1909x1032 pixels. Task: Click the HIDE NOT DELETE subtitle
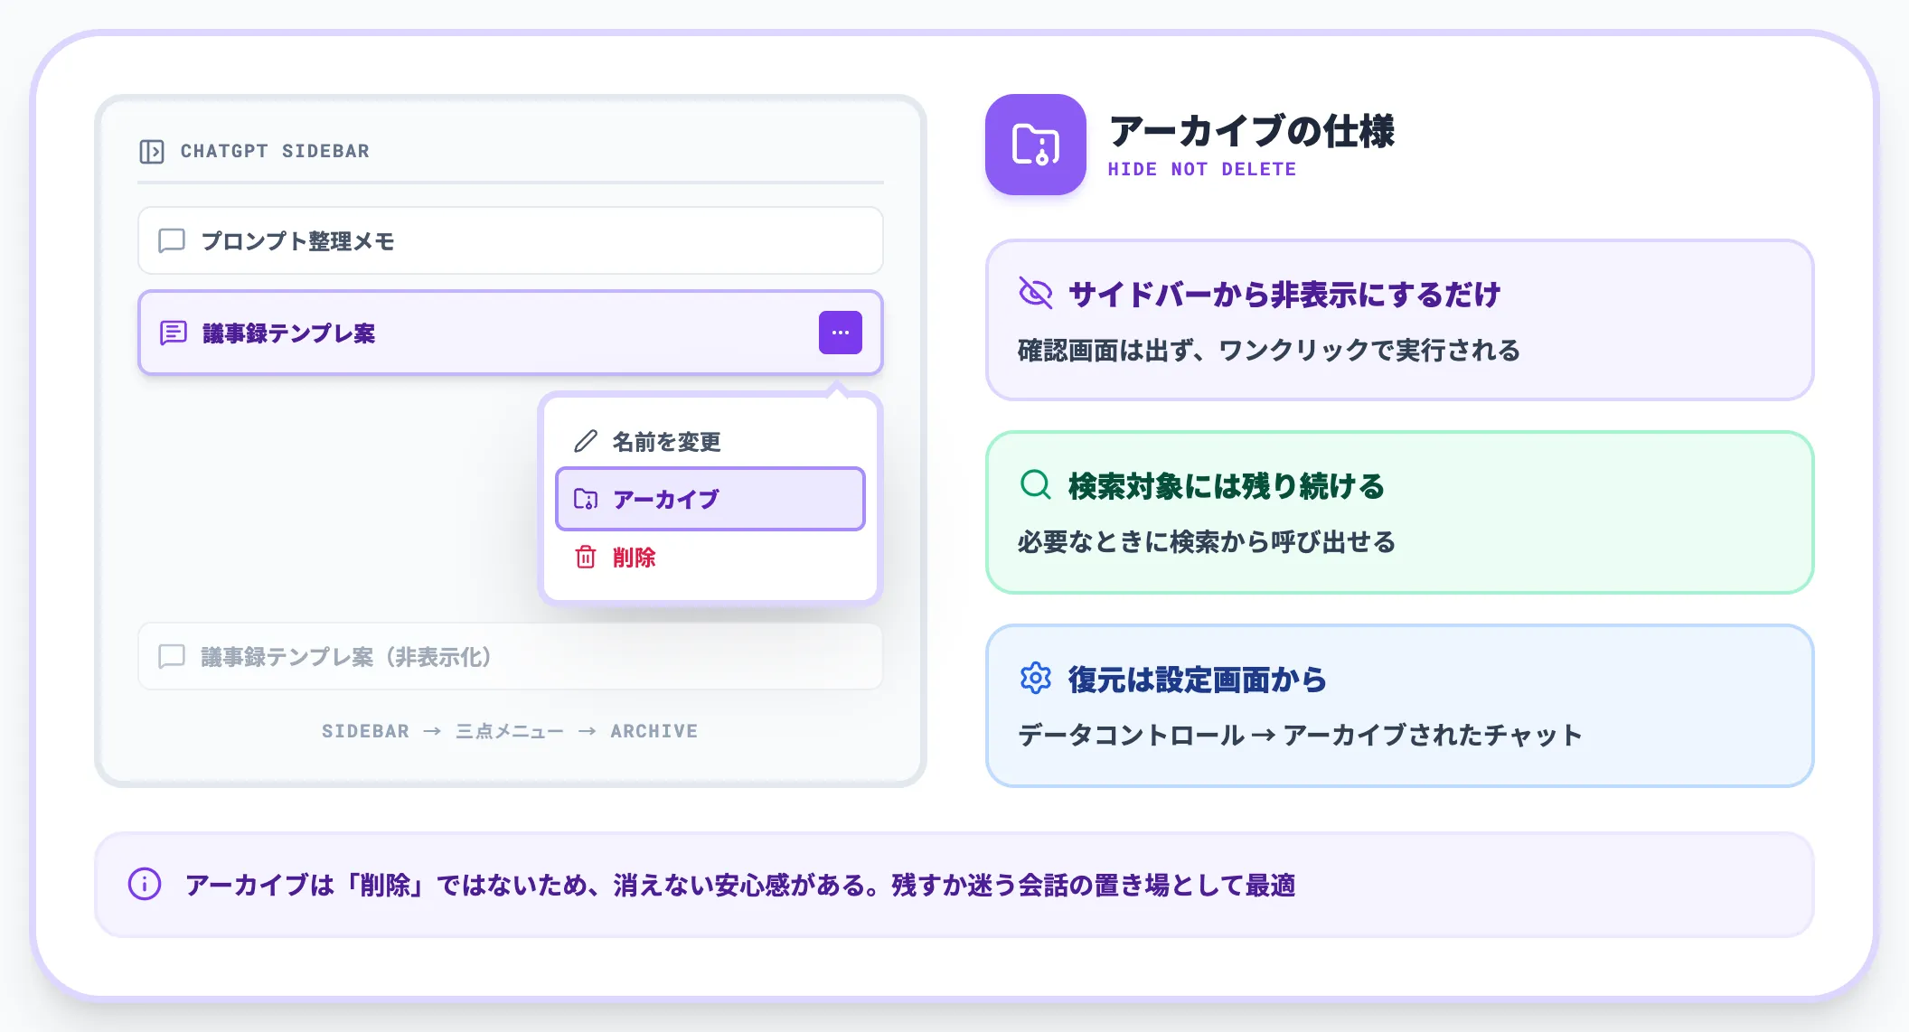[x=1202, y=169]
